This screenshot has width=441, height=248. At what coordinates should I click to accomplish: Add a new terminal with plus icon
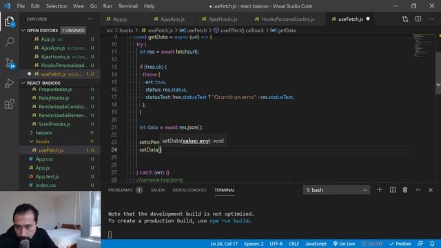380,190
